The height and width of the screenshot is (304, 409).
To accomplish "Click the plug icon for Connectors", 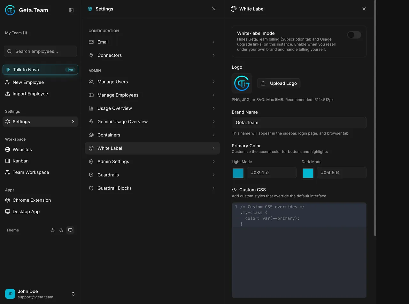I will [x=91, y=55].
